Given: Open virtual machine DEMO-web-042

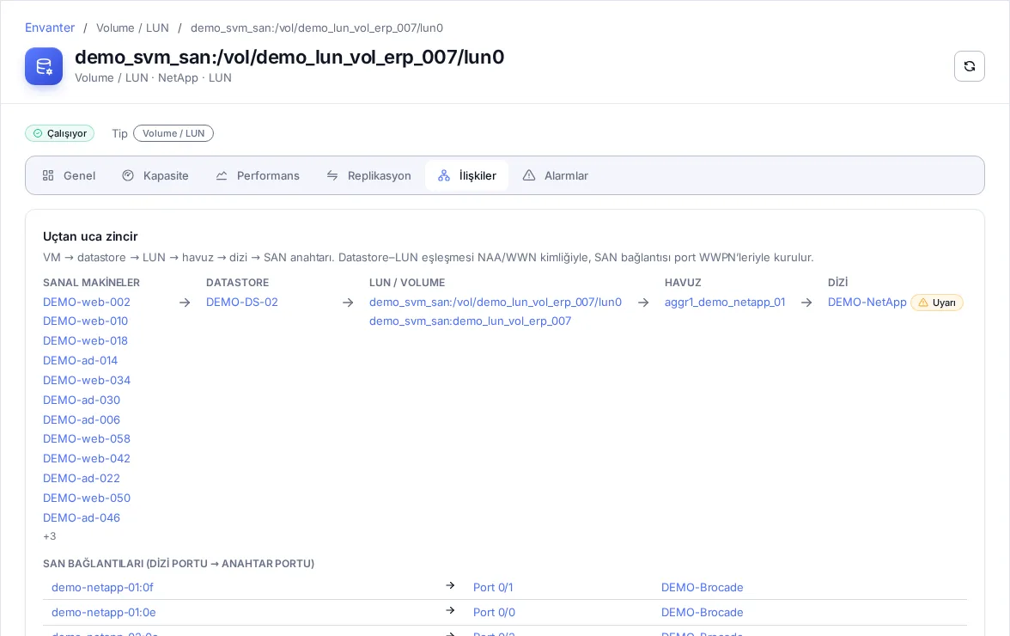Looking at the screenshot, I should [x=86, y=459].
